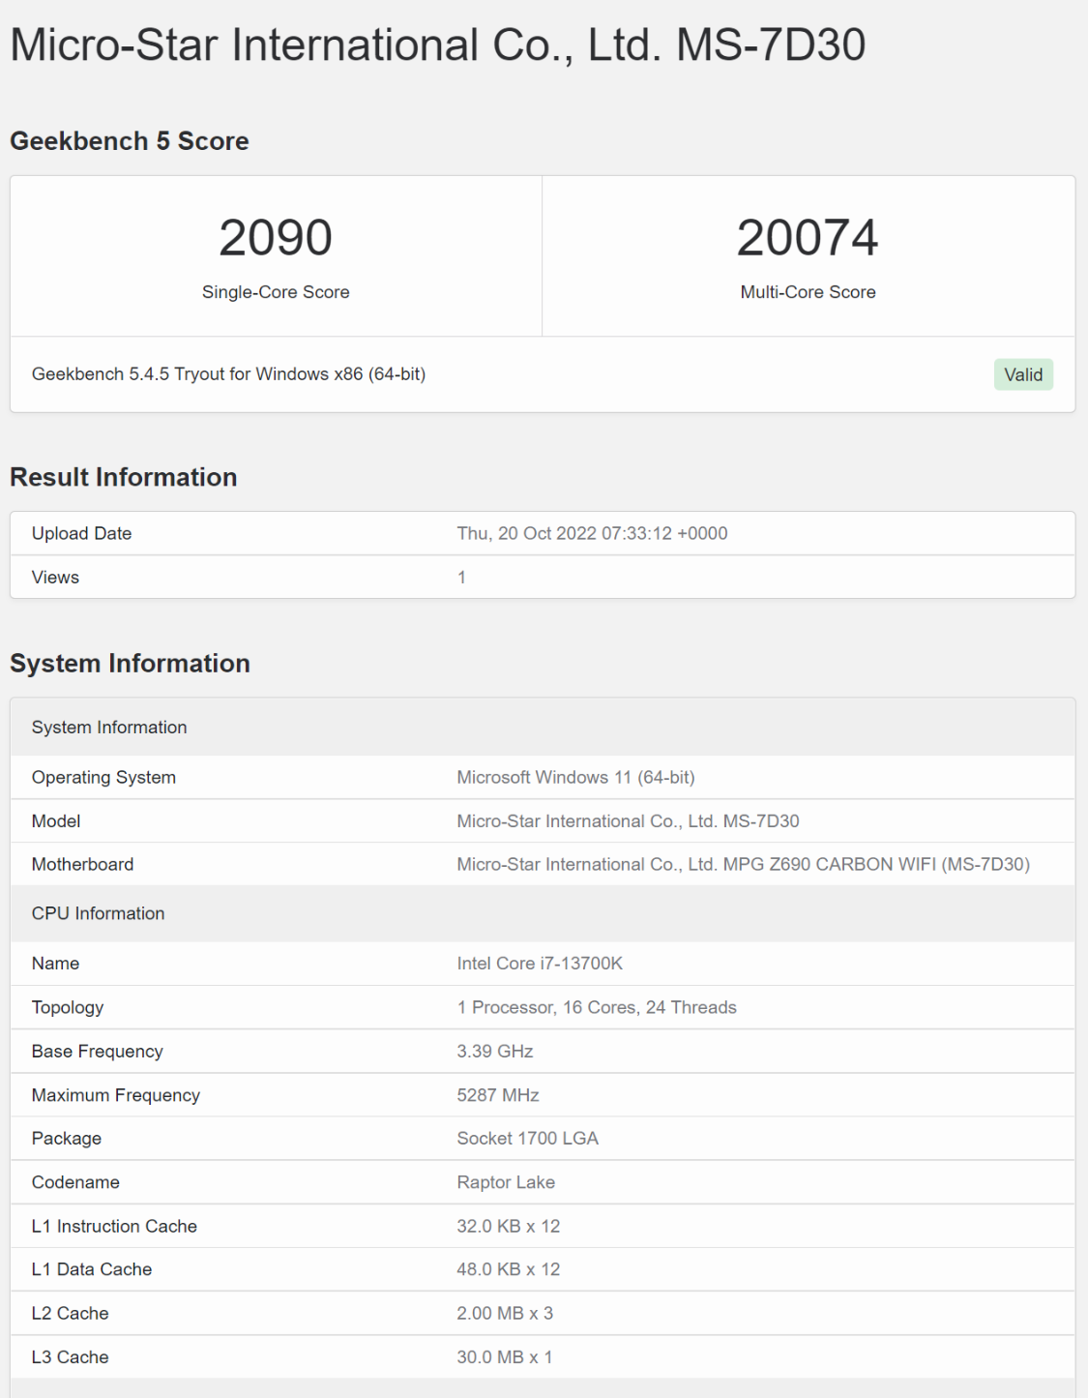Click the multi-core score 20074

[x=808, y=238]
